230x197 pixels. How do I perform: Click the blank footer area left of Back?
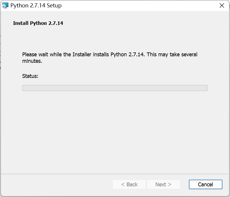point(56,184)
